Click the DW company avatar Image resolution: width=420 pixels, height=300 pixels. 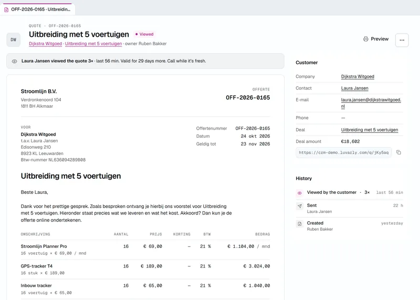14,40
